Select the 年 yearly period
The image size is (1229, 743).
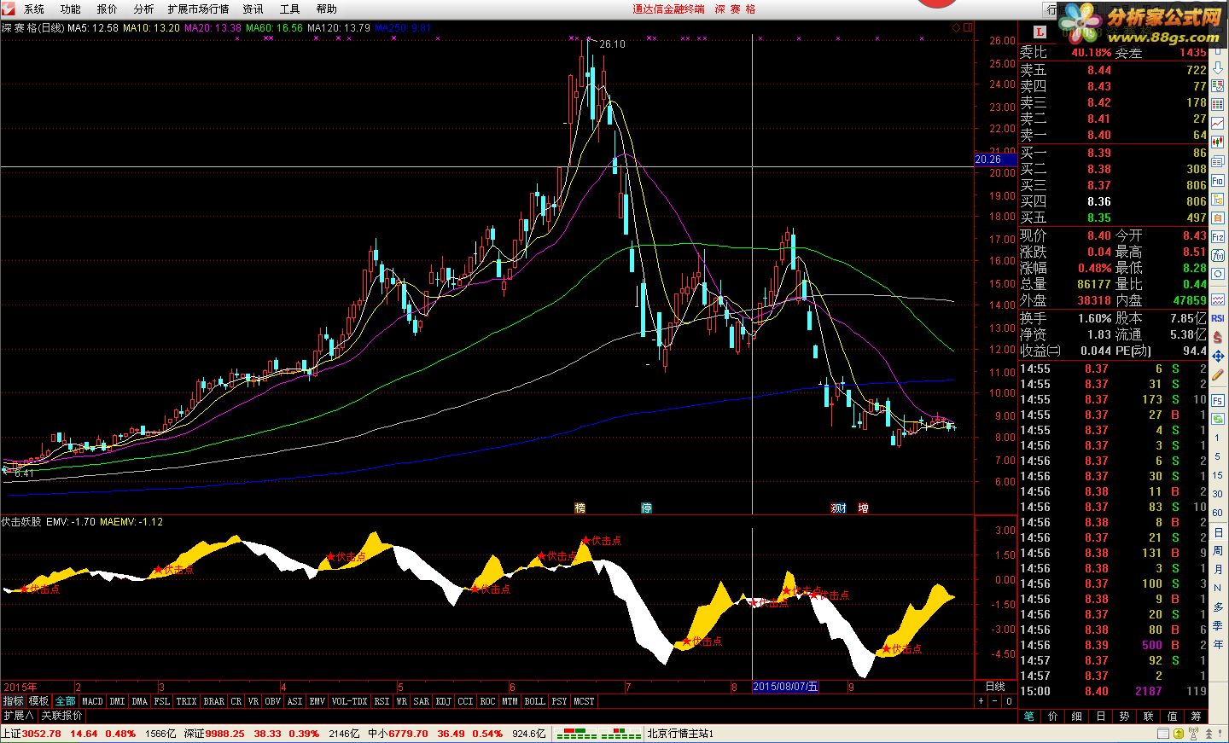[1218, 643]
